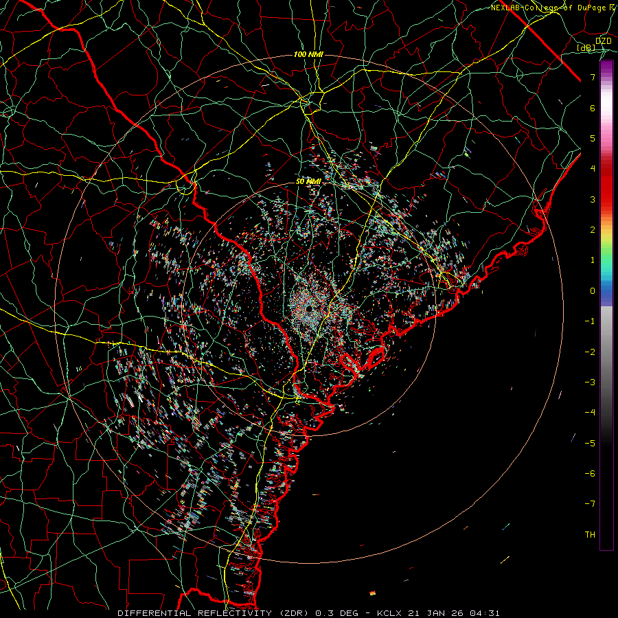Click the "-6" tick label on the ZDR scale
This screenshot has height=618, width=618.
pos(590,474)
